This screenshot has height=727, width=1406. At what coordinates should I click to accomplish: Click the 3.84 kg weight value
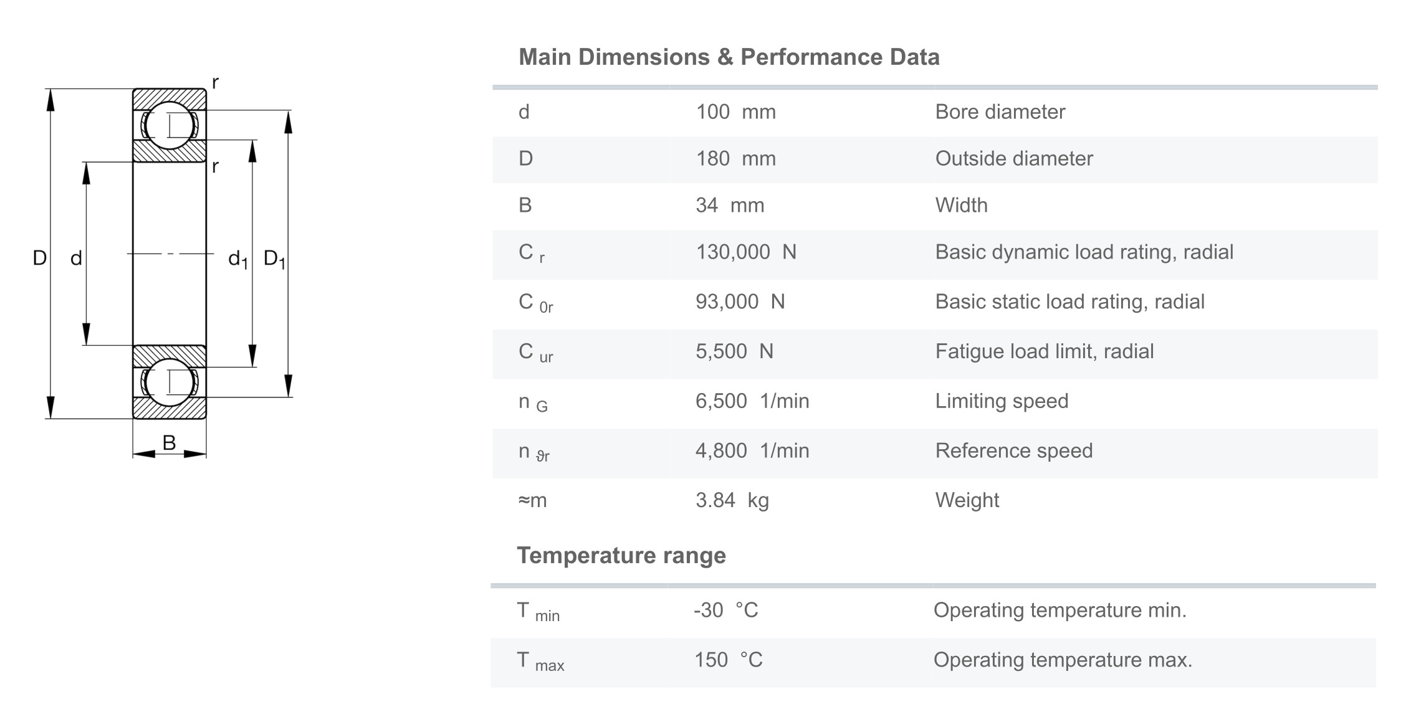point(732,500)
